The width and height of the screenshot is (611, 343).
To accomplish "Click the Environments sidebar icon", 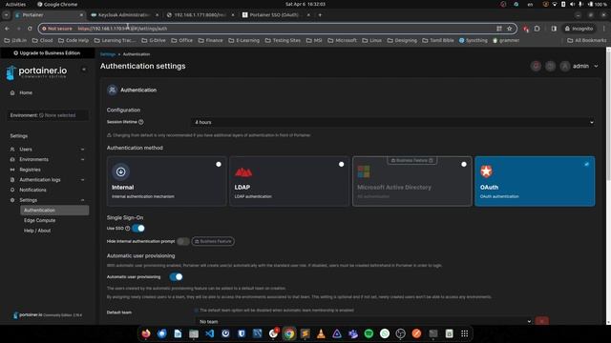I will 12,159.
